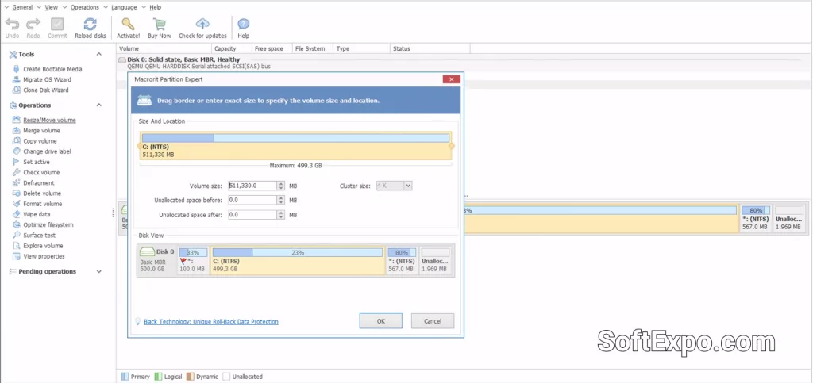Screen dimensions: 813x383
Task: Click the Volume column header
Action: point(164,48)
